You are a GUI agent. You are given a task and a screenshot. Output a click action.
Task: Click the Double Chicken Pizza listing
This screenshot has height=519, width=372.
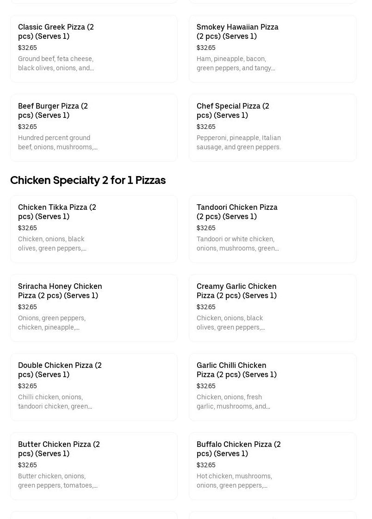pos(93,387)
